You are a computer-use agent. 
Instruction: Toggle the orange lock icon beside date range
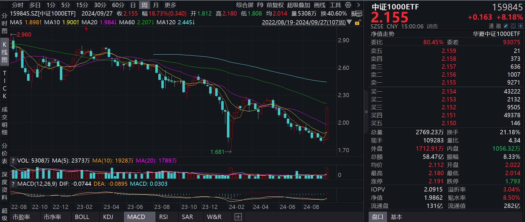[x=358, y=22]
